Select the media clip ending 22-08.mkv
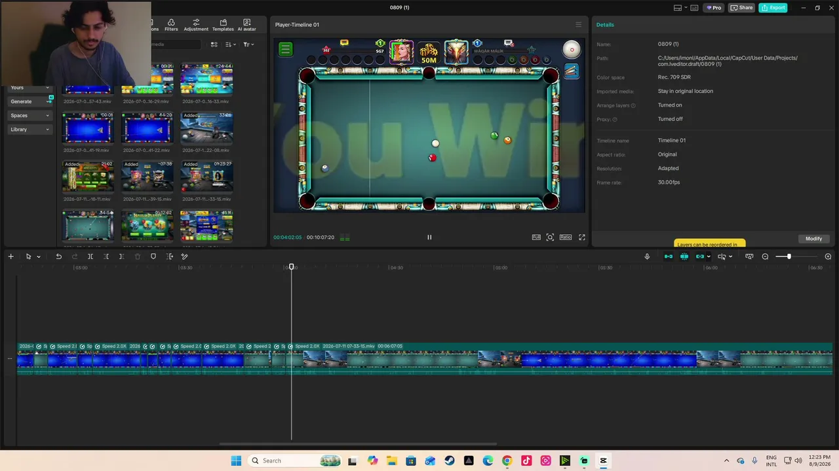The width and height of the screenshot is (839, 471). (x=206, y=133)
